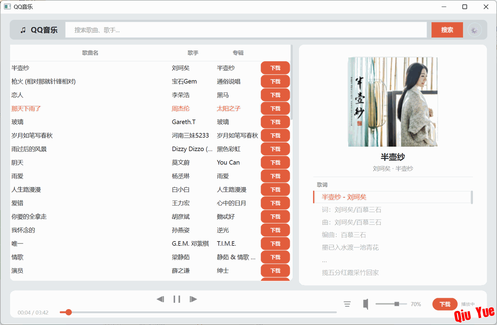Image resolution: width=497 pixels, height=325 pixels.
Task: Select the song 演员 in the list
Action: (17, 271)
